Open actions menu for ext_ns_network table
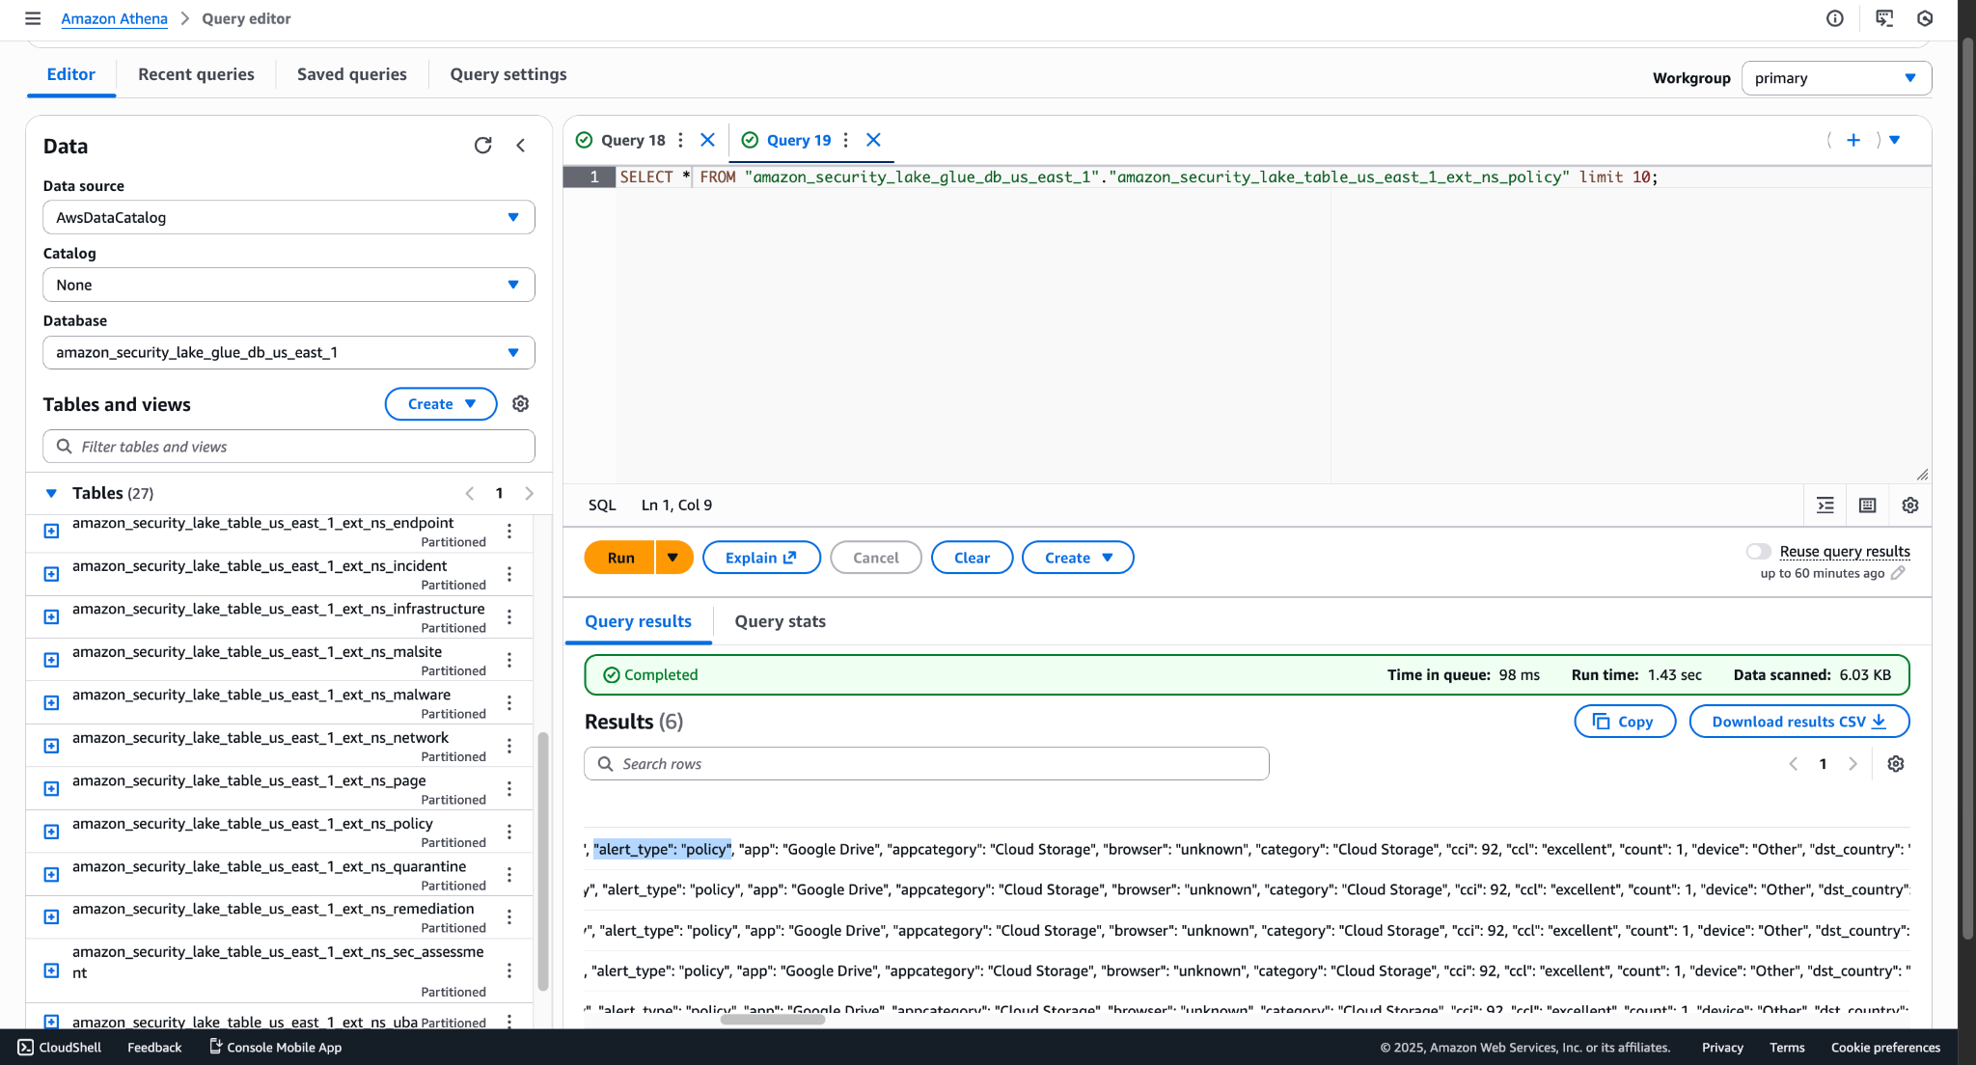This screenshot has height=1065, width=1976. 509,746
